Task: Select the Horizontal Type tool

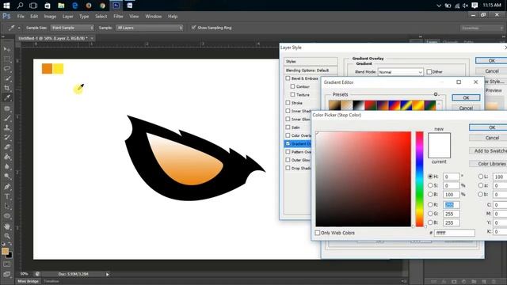Action: 7,196
